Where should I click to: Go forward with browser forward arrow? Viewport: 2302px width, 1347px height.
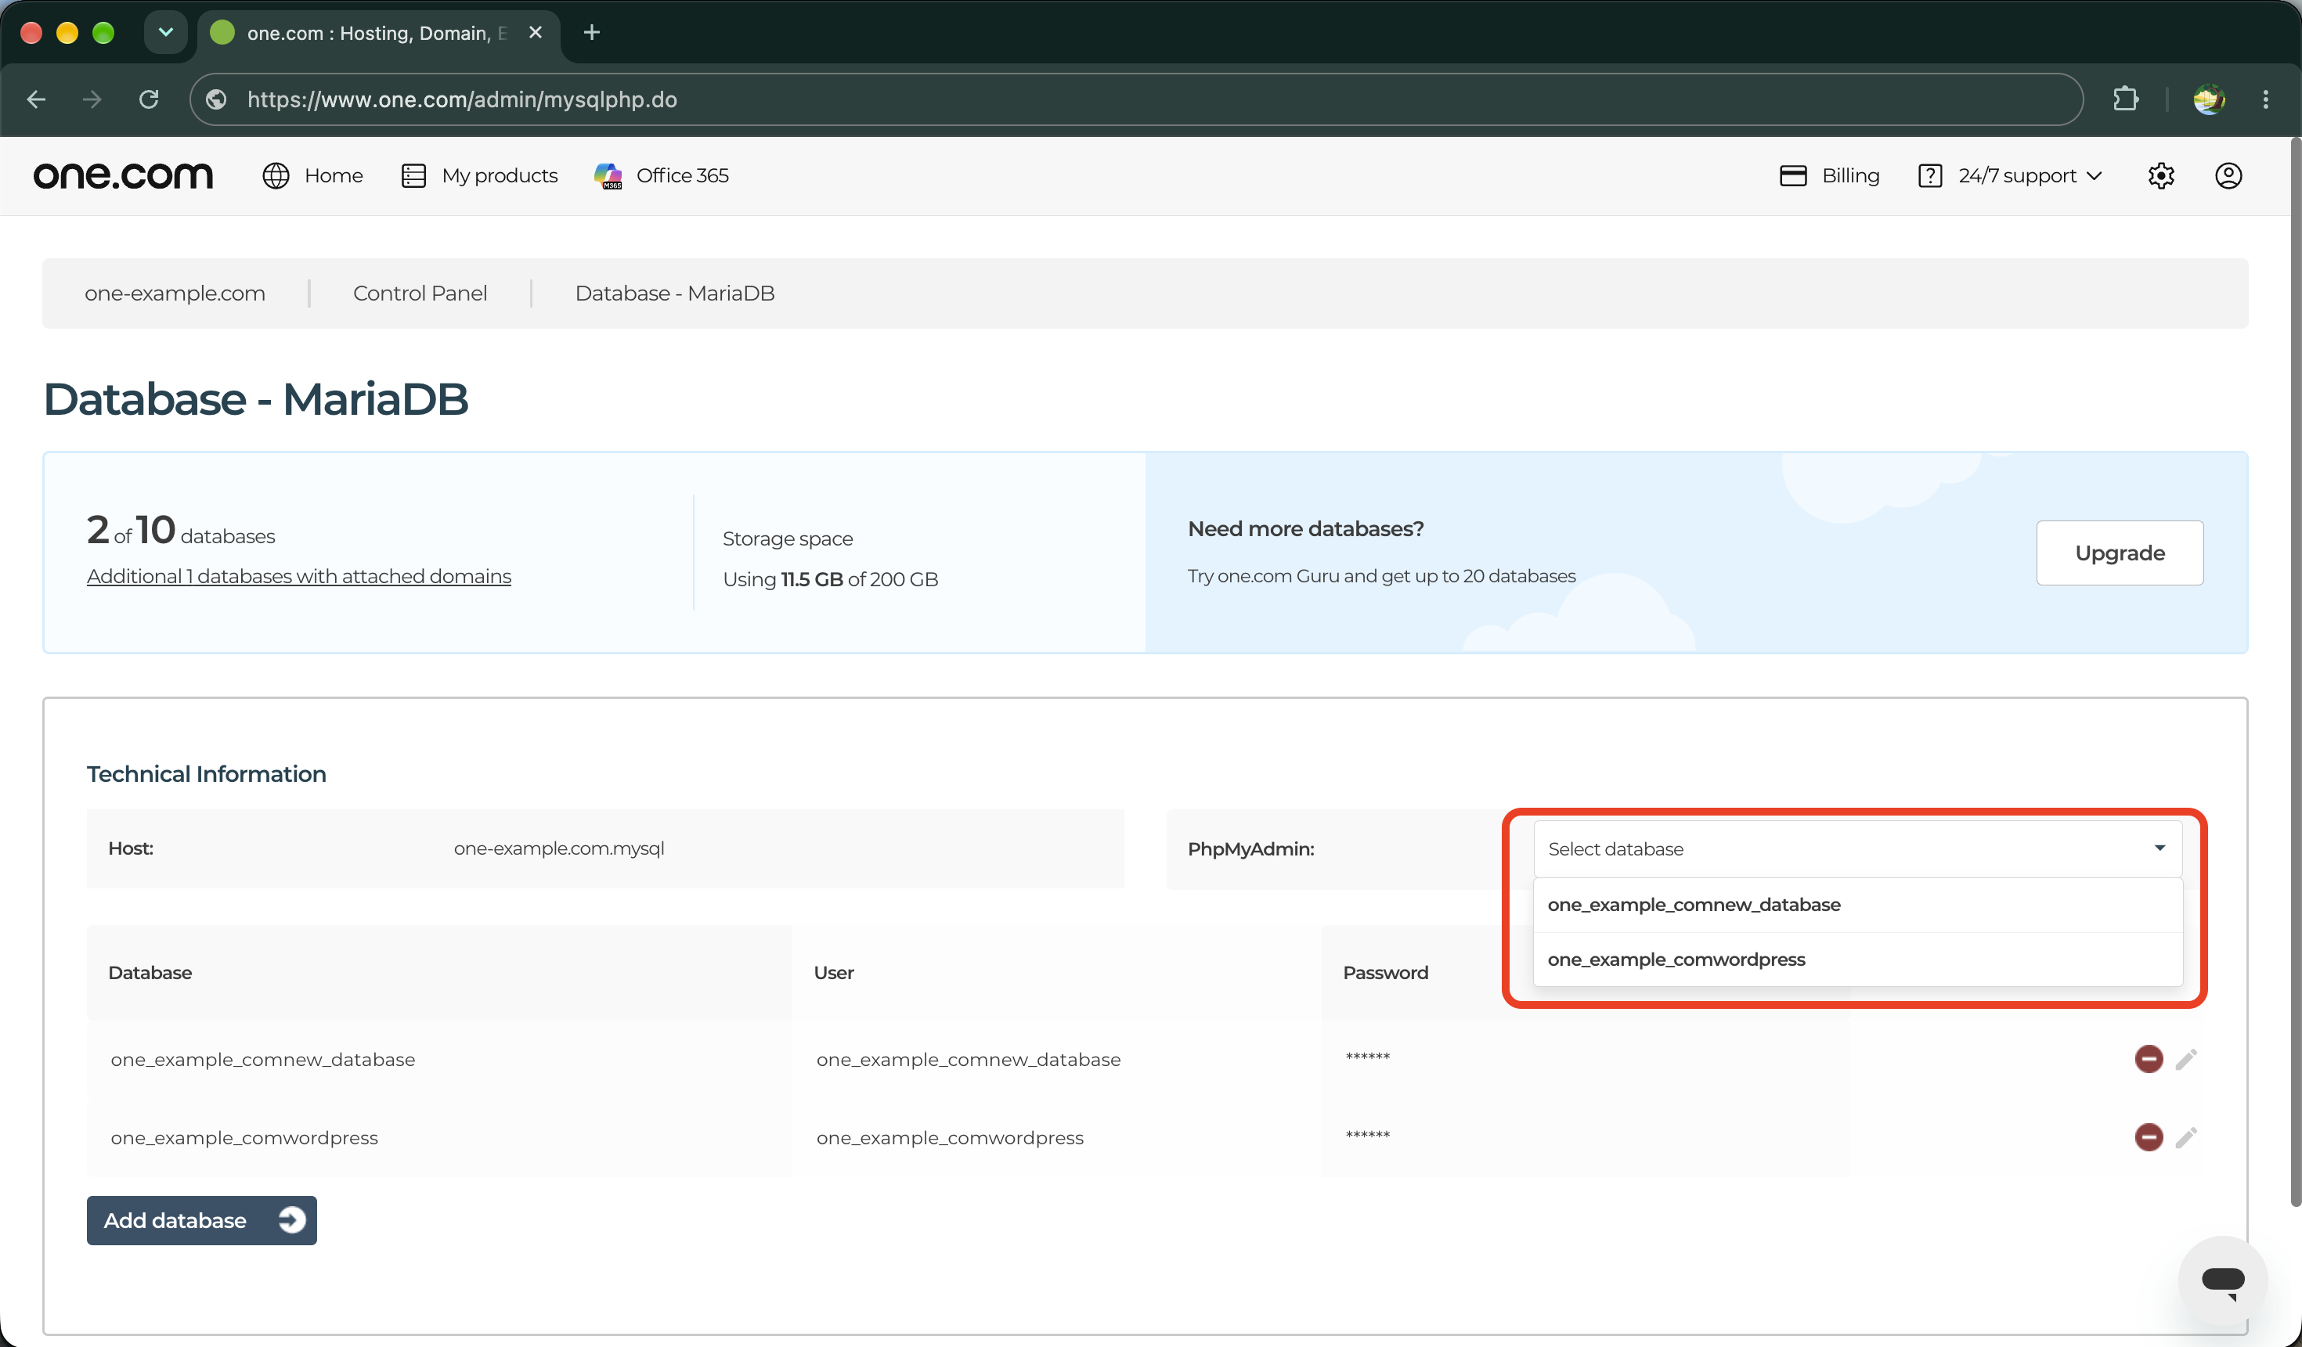click(x=92, y=99)
